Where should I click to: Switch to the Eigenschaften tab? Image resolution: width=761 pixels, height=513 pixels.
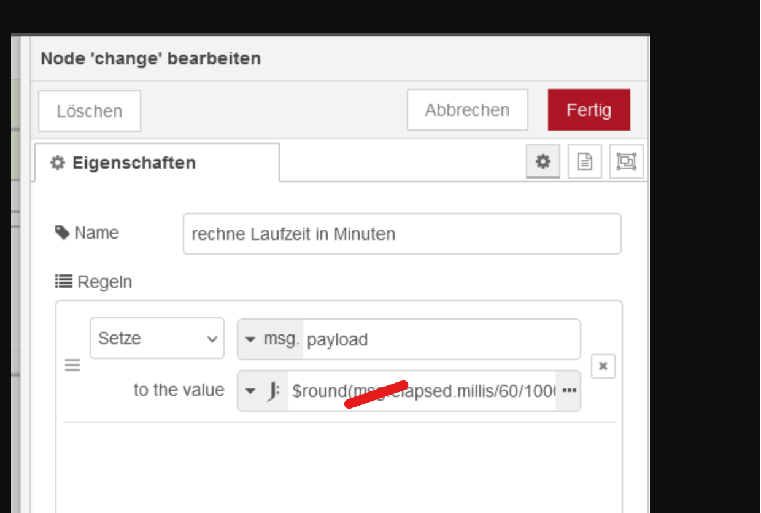click(157, 163)
